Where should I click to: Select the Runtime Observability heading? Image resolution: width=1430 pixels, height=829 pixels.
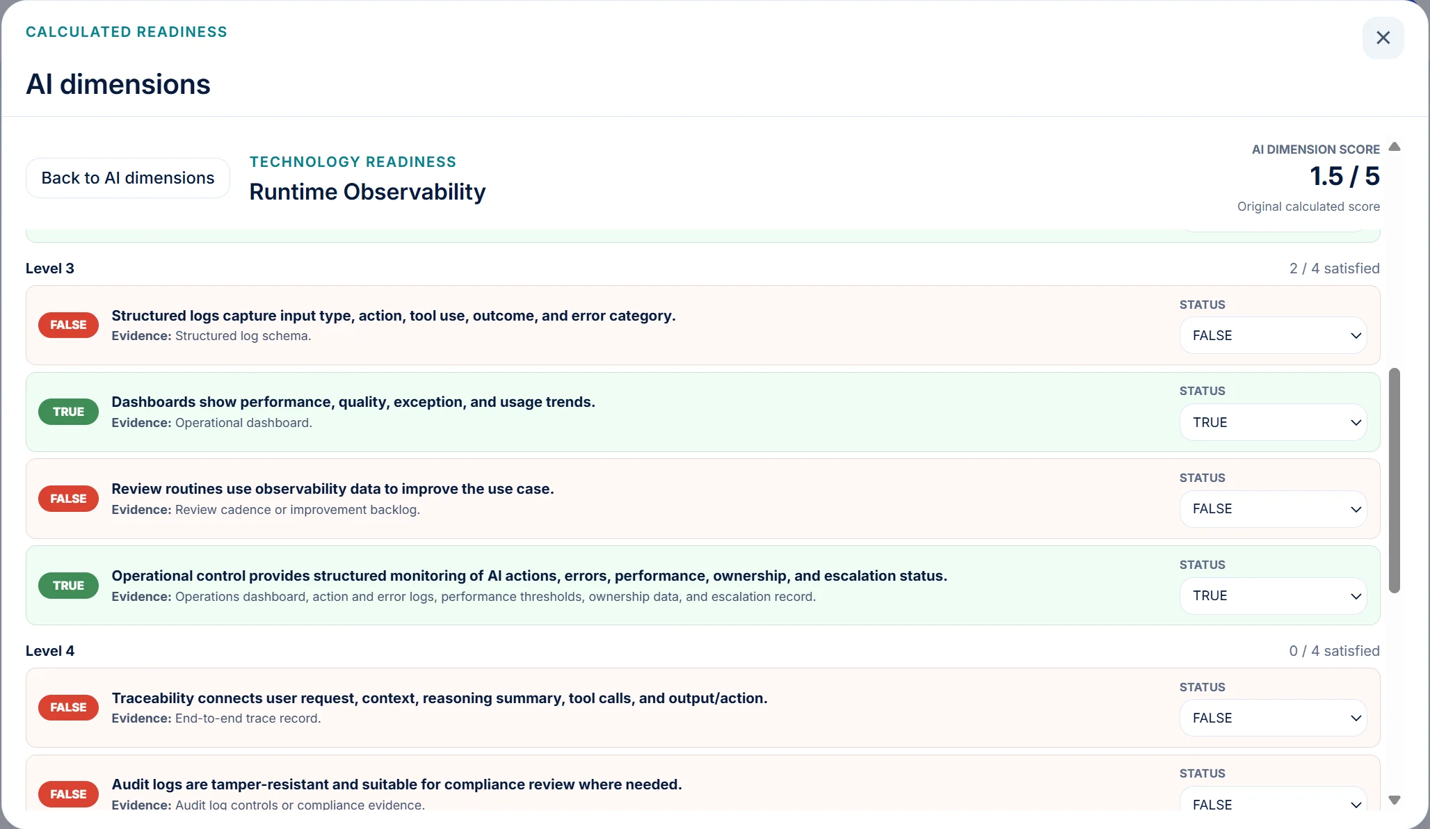[x=367, y=192]
